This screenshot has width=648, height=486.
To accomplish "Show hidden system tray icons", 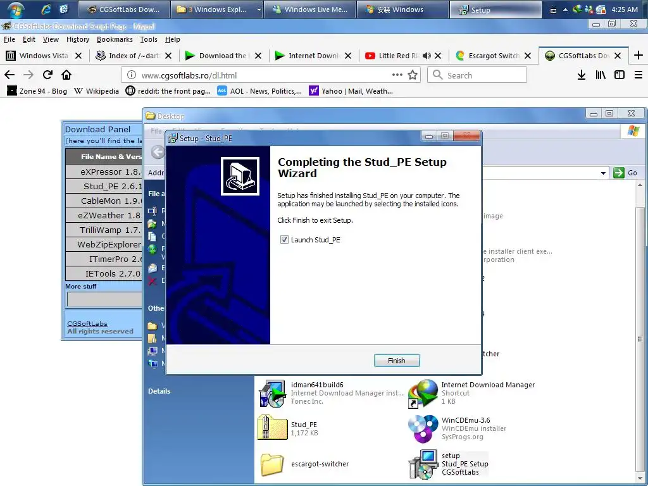I will click(565, 9).
